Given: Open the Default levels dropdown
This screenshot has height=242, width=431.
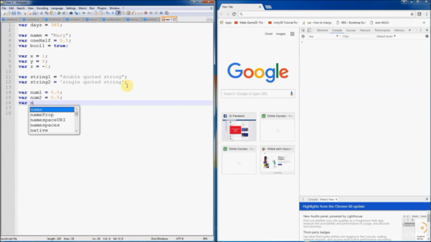Looking at the screenshot, I should (386, 36).
